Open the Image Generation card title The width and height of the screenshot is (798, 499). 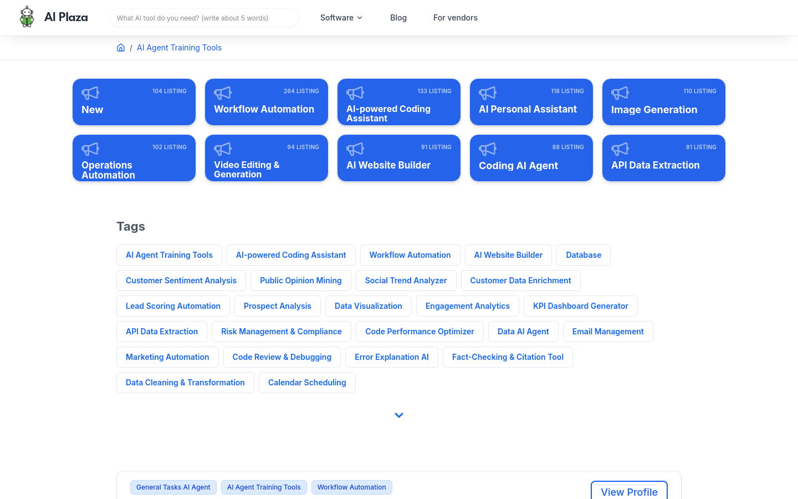[654, 110]
